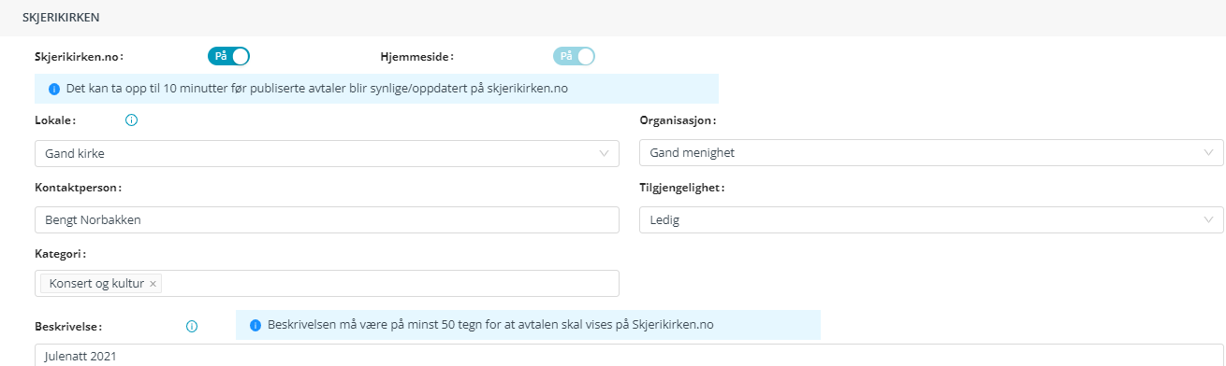Open the Gand menighet Organisasjon dropdown

[931, 153]
